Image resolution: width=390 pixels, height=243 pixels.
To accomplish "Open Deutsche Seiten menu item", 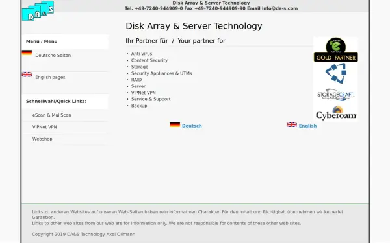I will click(x=53, y=56).
